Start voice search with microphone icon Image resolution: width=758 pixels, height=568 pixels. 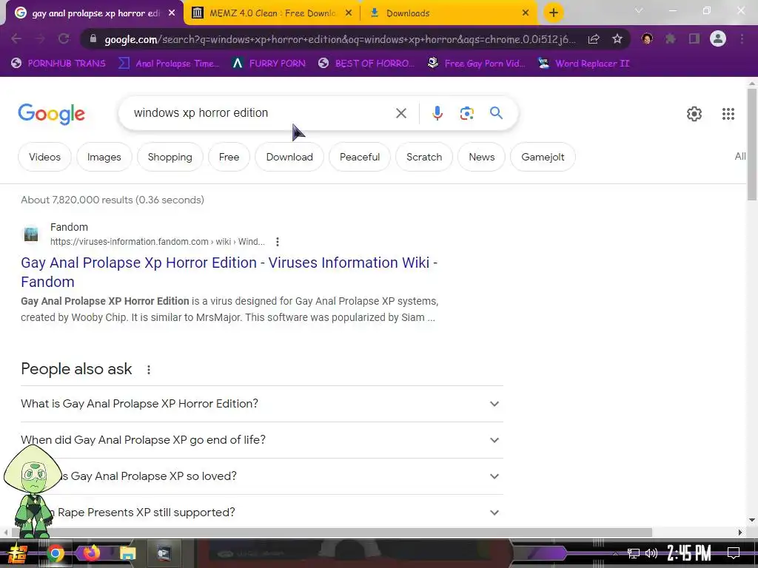tap(437, 113)
